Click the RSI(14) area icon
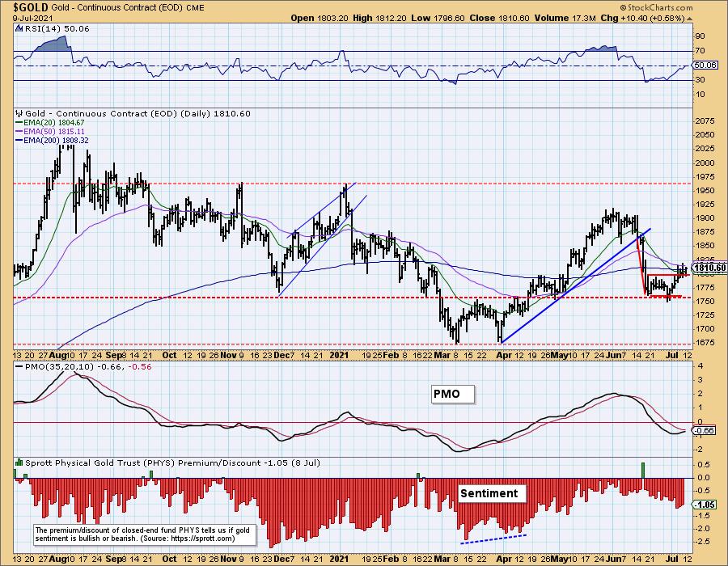Viewport: 728px width, 566px height. click(x=19, y=28)
